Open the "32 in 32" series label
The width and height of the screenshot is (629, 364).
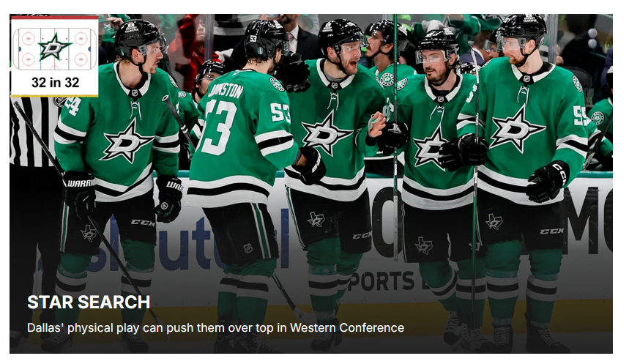(x=56, y=83)
